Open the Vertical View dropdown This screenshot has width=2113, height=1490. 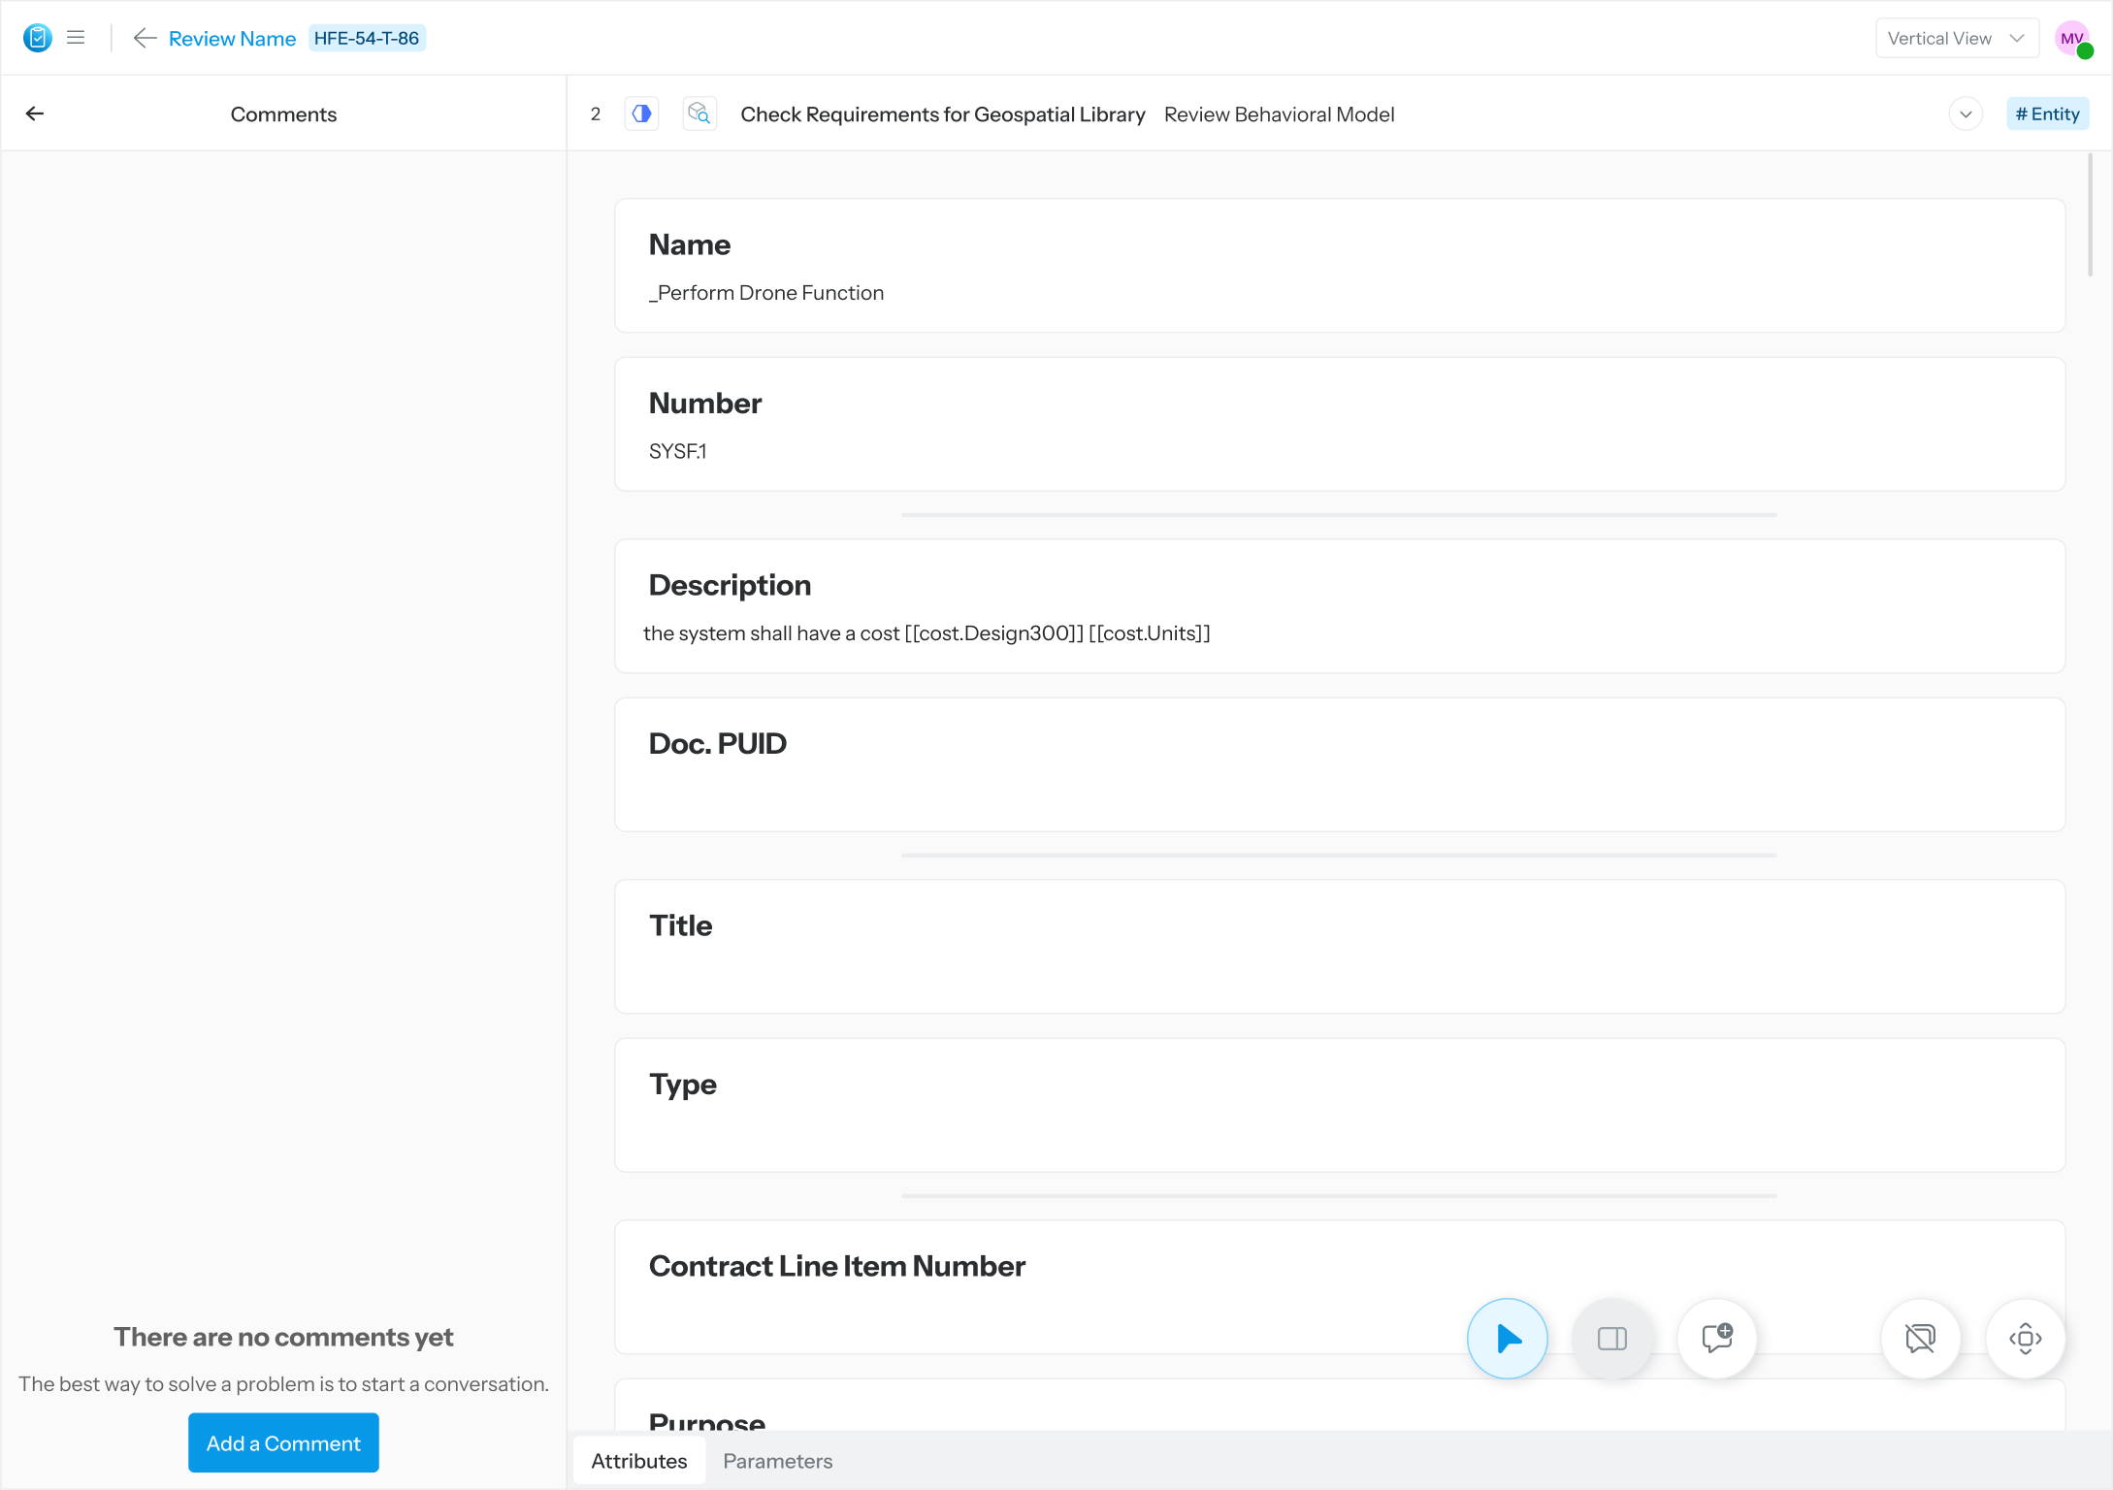click(1956, 39)
